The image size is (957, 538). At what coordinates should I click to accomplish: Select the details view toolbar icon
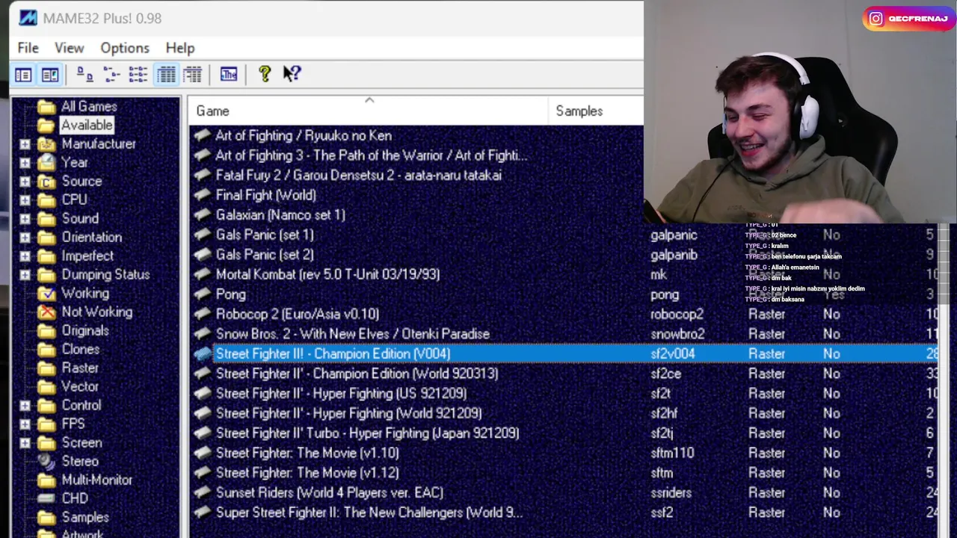coord(166,74)
